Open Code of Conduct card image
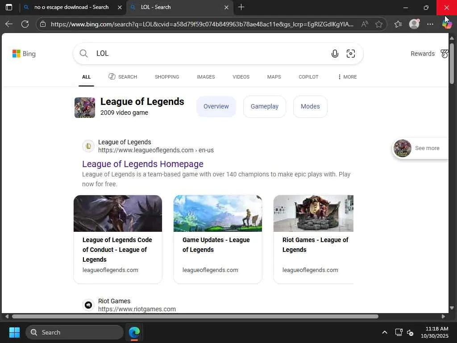Viewport: 457px width, 343px height. click(x=118, y=213)
